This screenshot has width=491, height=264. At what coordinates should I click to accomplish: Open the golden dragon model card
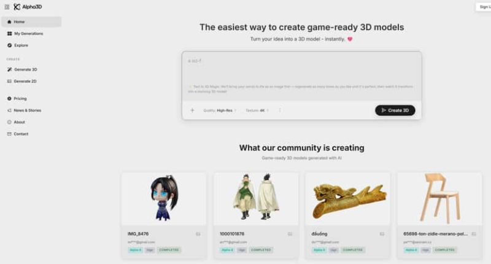(347, 215)
